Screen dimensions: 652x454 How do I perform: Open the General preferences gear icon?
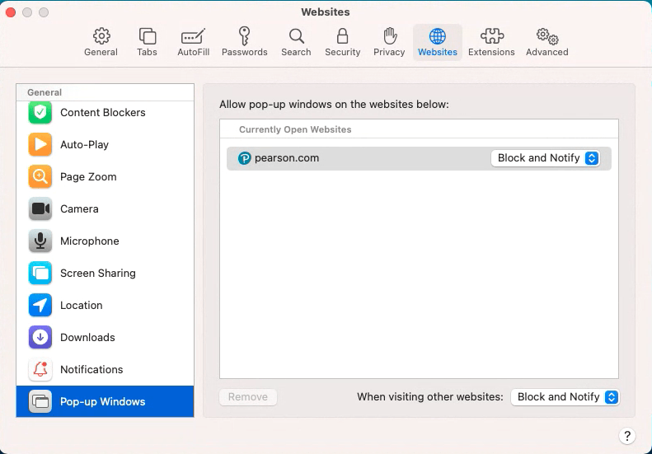click(101, 36)
